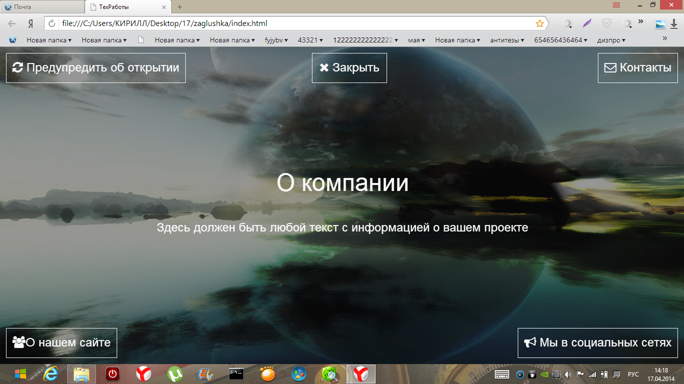Switch the РУС input language indicator
The image size is (684, 384).
633,374
